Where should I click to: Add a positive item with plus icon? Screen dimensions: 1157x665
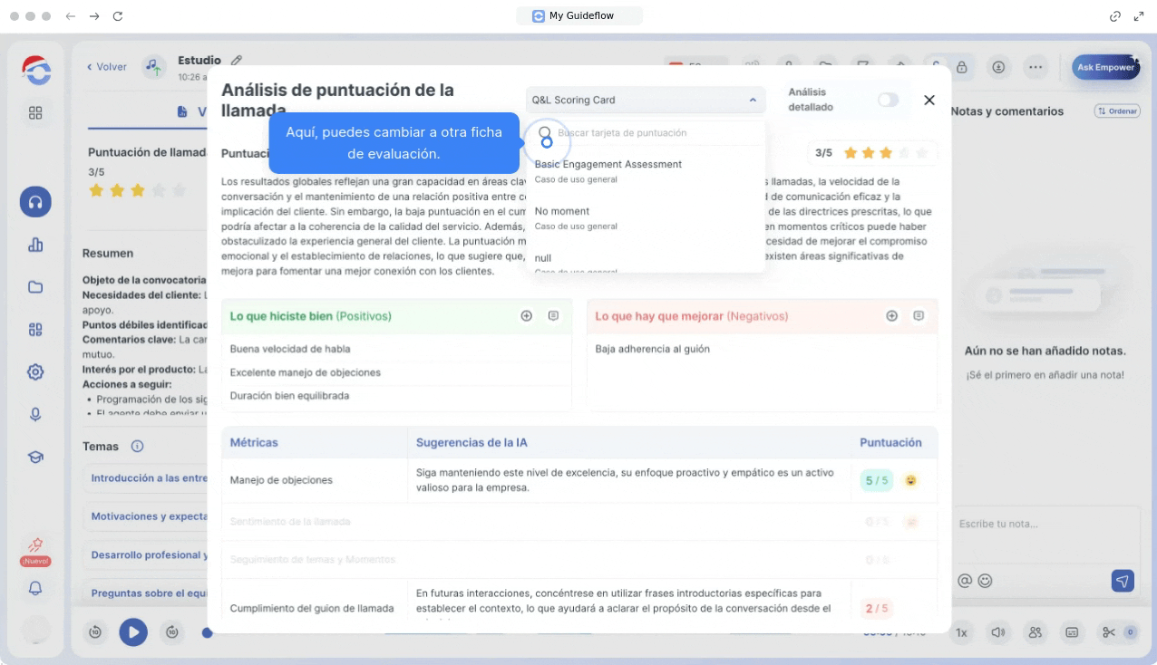[527, 316]
